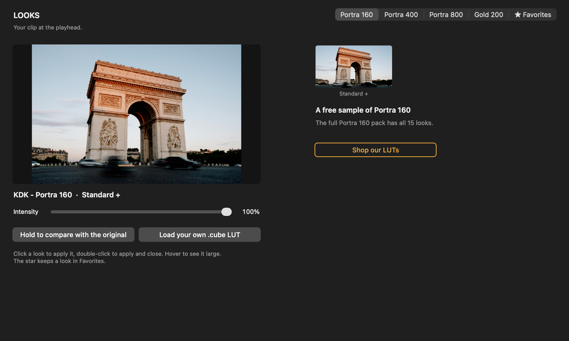This screenshot has height=341, width=569.
Task: Open the Favorites tab with star icon
Action: point(533,15)
